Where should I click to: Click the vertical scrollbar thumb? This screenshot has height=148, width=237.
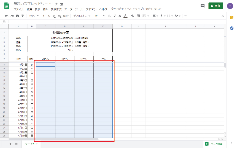coord(225,65)
